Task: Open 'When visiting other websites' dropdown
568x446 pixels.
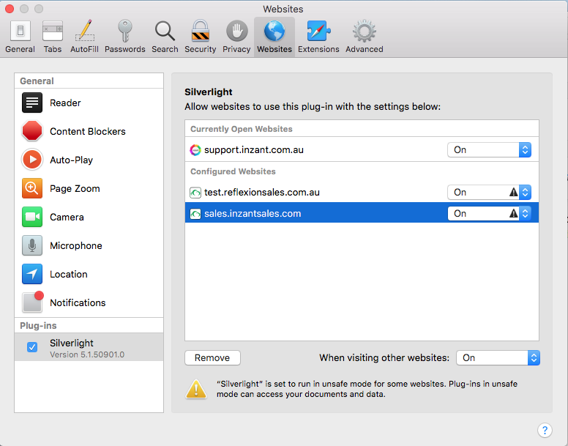Action: tap(498, 358)
